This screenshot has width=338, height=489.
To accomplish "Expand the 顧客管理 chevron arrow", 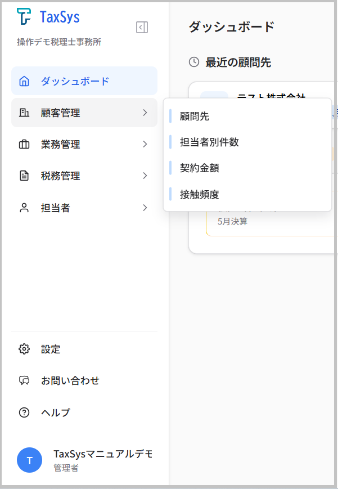I will point(145,113).
